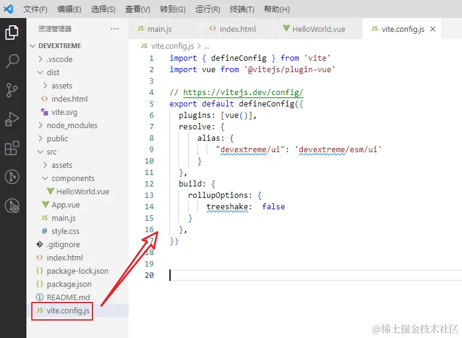Place cursor on the empty line 20
This screenshot has height=338, width=462.
coord(315,275)
